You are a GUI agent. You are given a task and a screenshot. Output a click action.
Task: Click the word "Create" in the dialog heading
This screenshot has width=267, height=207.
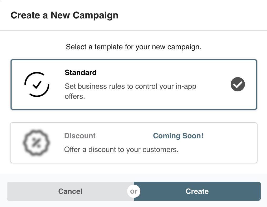[x=25, y=15]
